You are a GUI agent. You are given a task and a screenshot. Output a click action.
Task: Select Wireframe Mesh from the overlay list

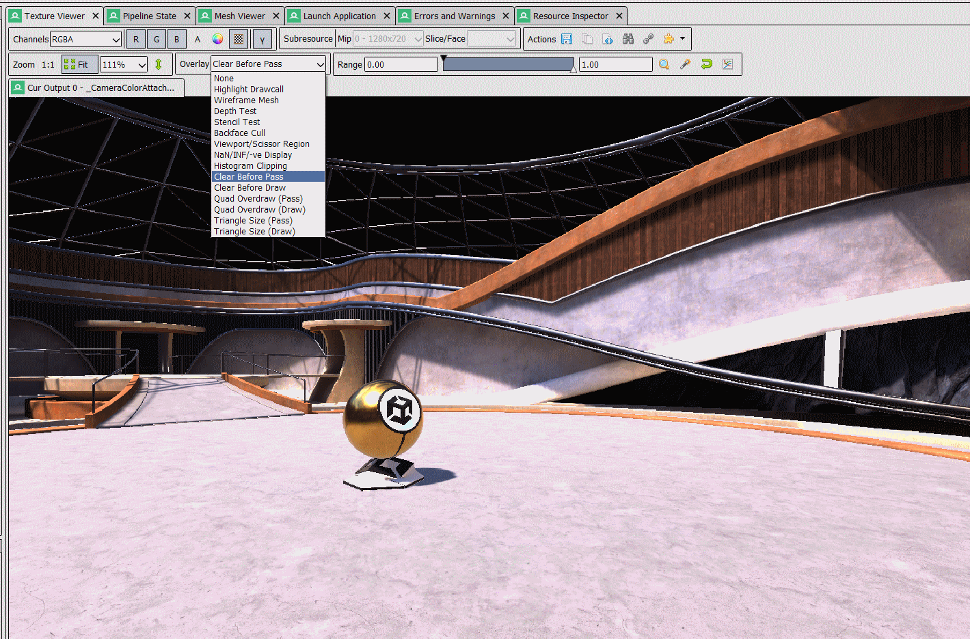pos(246,100)
